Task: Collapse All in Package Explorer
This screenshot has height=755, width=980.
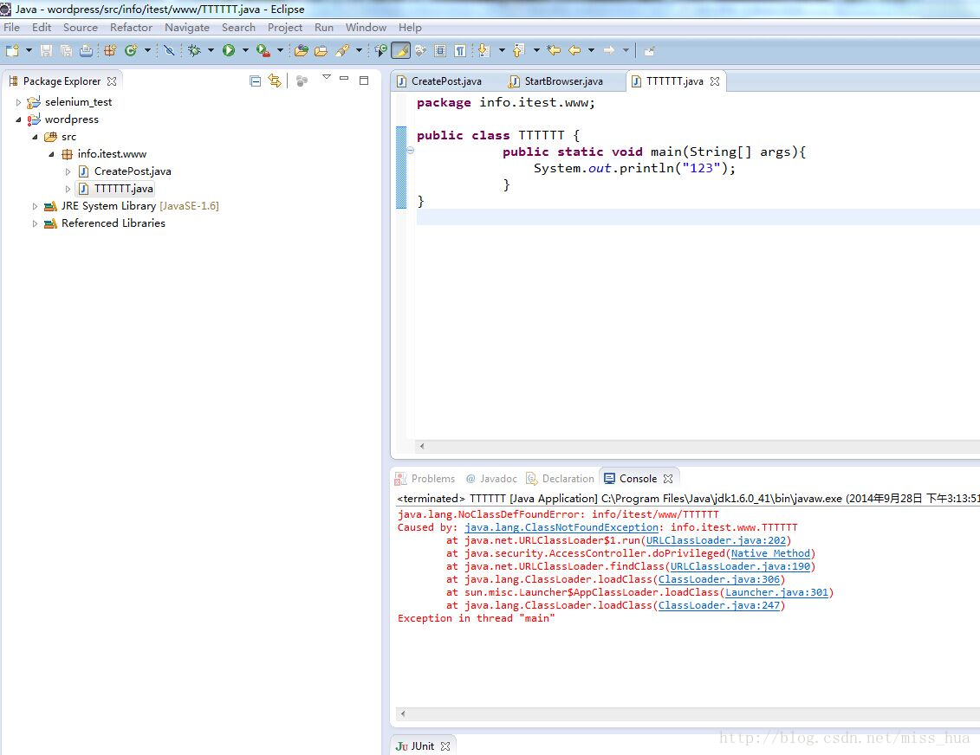Action: click(x=255, y=81)
